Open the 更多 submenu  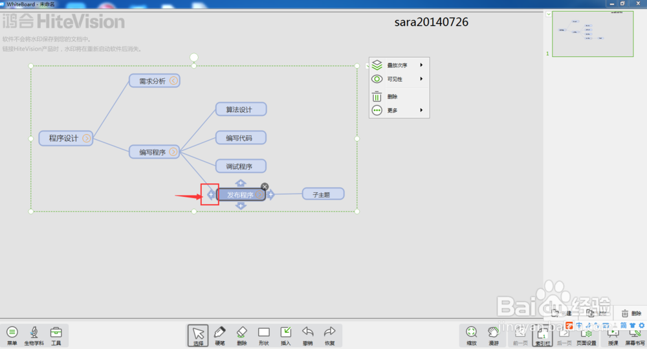point(399,110)
